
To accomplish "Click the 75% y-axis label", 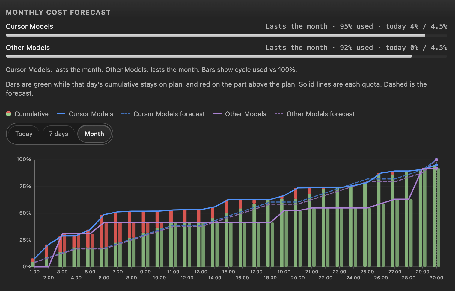I will (x=25, y=187).
